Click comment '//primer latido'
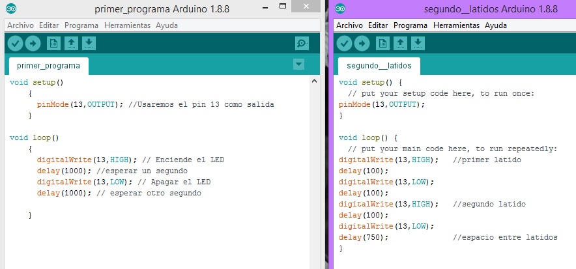Screen dimensions: 576x269 [487, 160]
